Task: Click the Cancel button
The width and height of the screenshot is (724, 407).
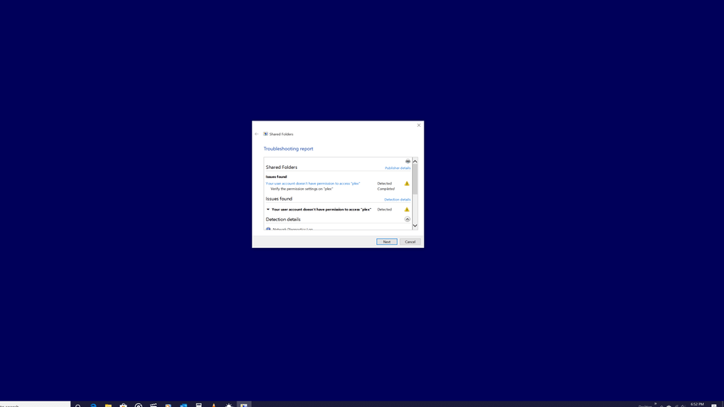Action: coord(410,242)
